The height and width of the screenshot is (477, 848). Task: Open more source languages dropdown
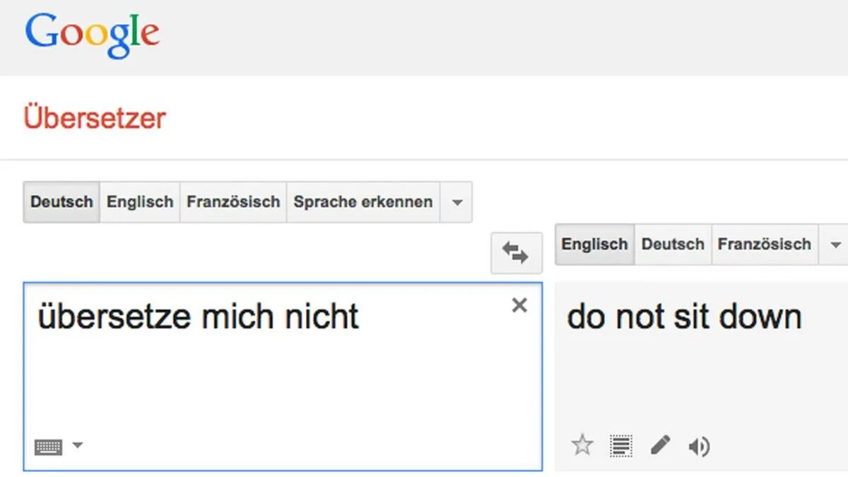[457, 202]
